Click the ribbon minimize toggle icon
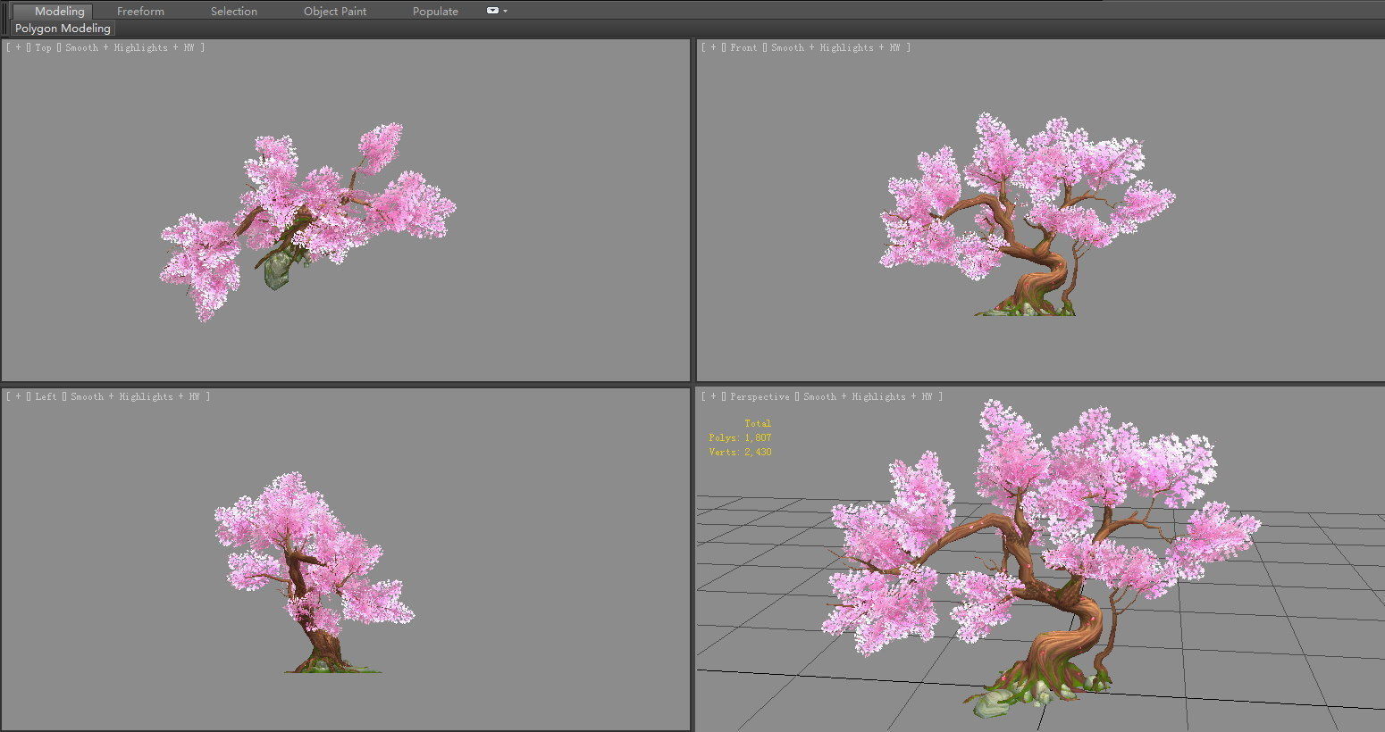 coord(492,11)
